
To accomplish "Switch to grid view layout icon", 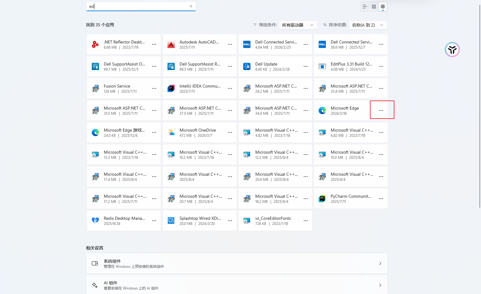I will [374, 7].
